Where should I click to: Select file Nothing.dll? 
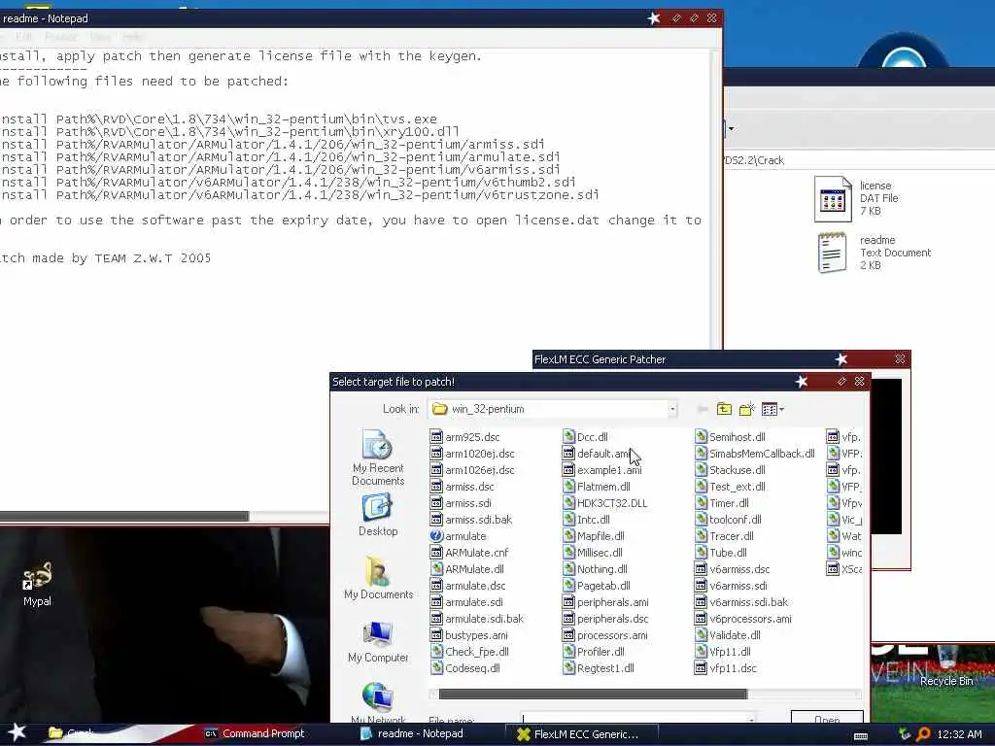point(596,569)
